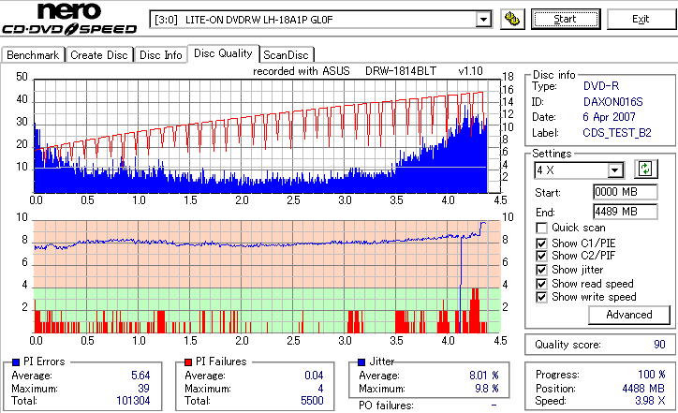The height and width of the screenshot is (413, 678).
Task: Click the green refresh icon in Settings
Action: [645, 170]
